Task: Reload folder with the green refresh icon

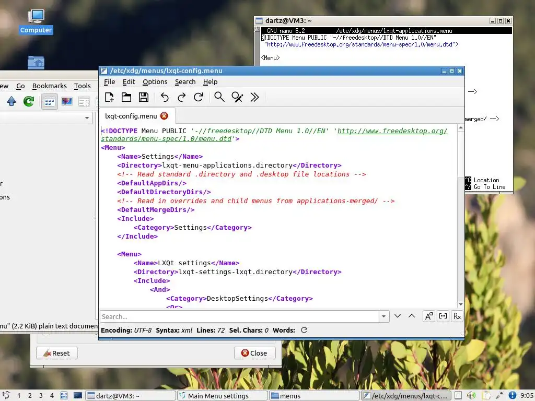Action: 29,101
